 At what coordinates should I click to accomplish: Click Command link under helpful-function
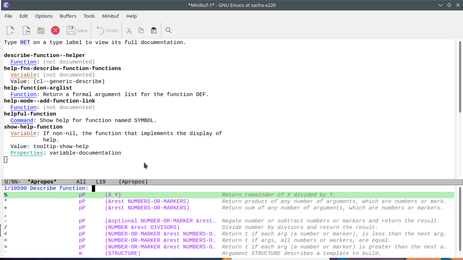point(22,120)
